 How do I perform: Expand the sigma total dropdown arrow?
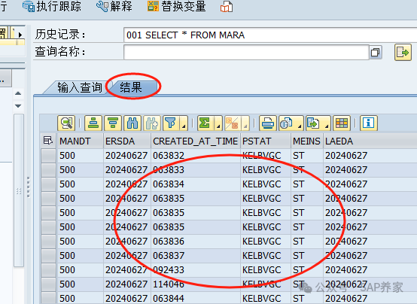point(218,123)
